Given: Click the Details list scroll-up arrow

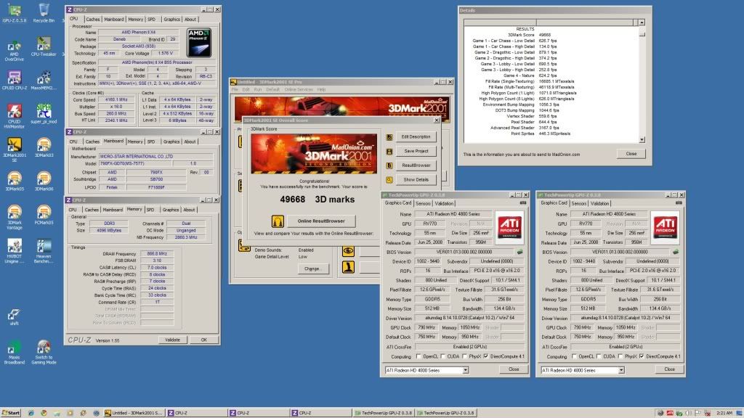Looking at the screenshot, I should [642, 22].
